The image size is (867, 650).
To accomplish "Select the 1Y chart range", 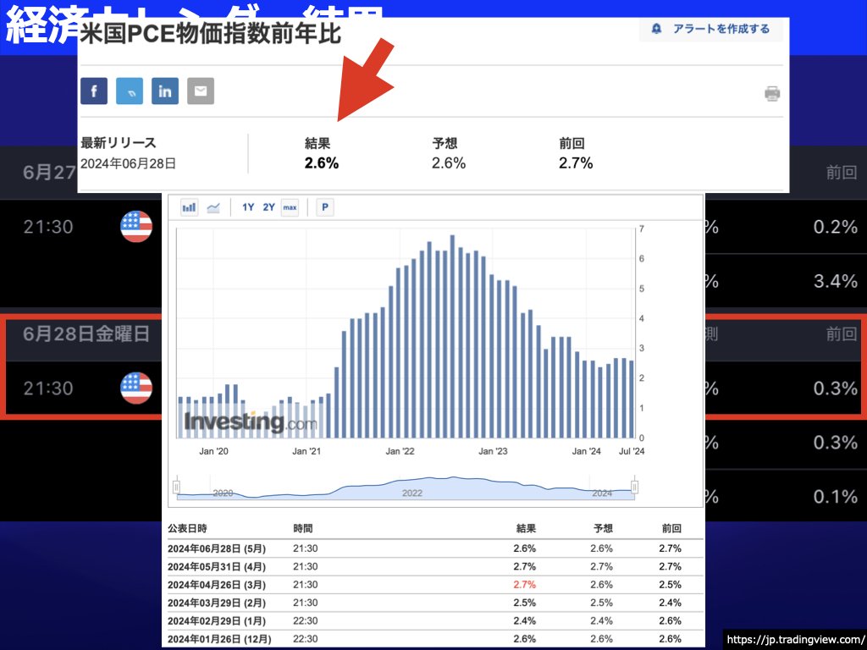I will click(x=247, y=207).
